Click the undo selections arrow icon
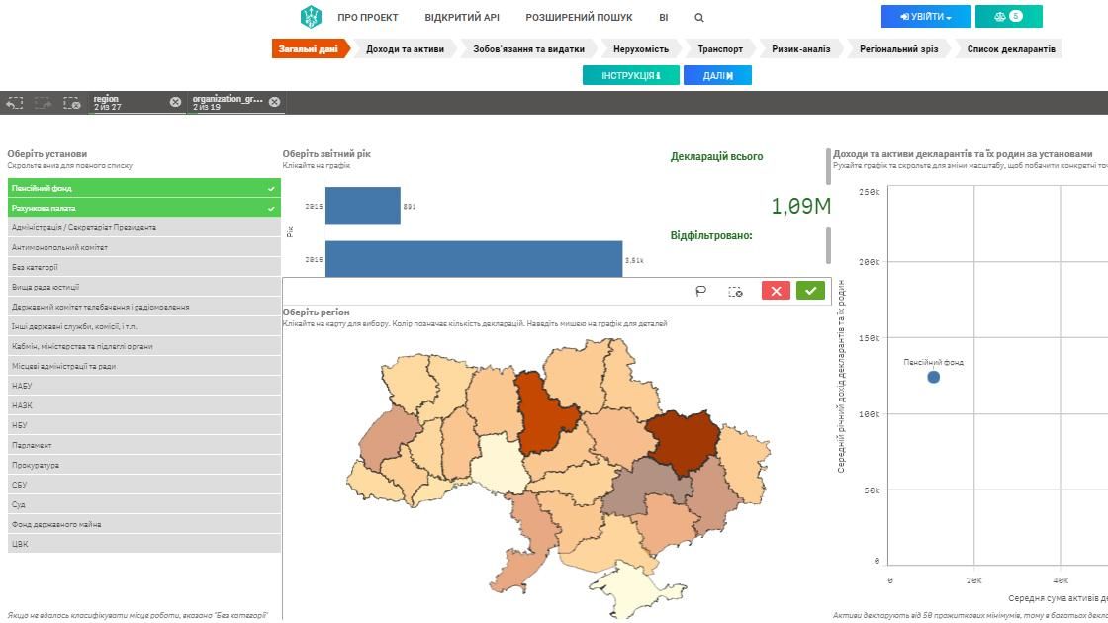The width and height of the screenshot is (1108, 623). pyautogui.click(x=14, y=102)
